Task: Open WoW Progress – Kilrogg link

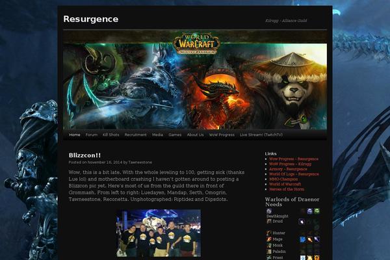Action: 291,164
